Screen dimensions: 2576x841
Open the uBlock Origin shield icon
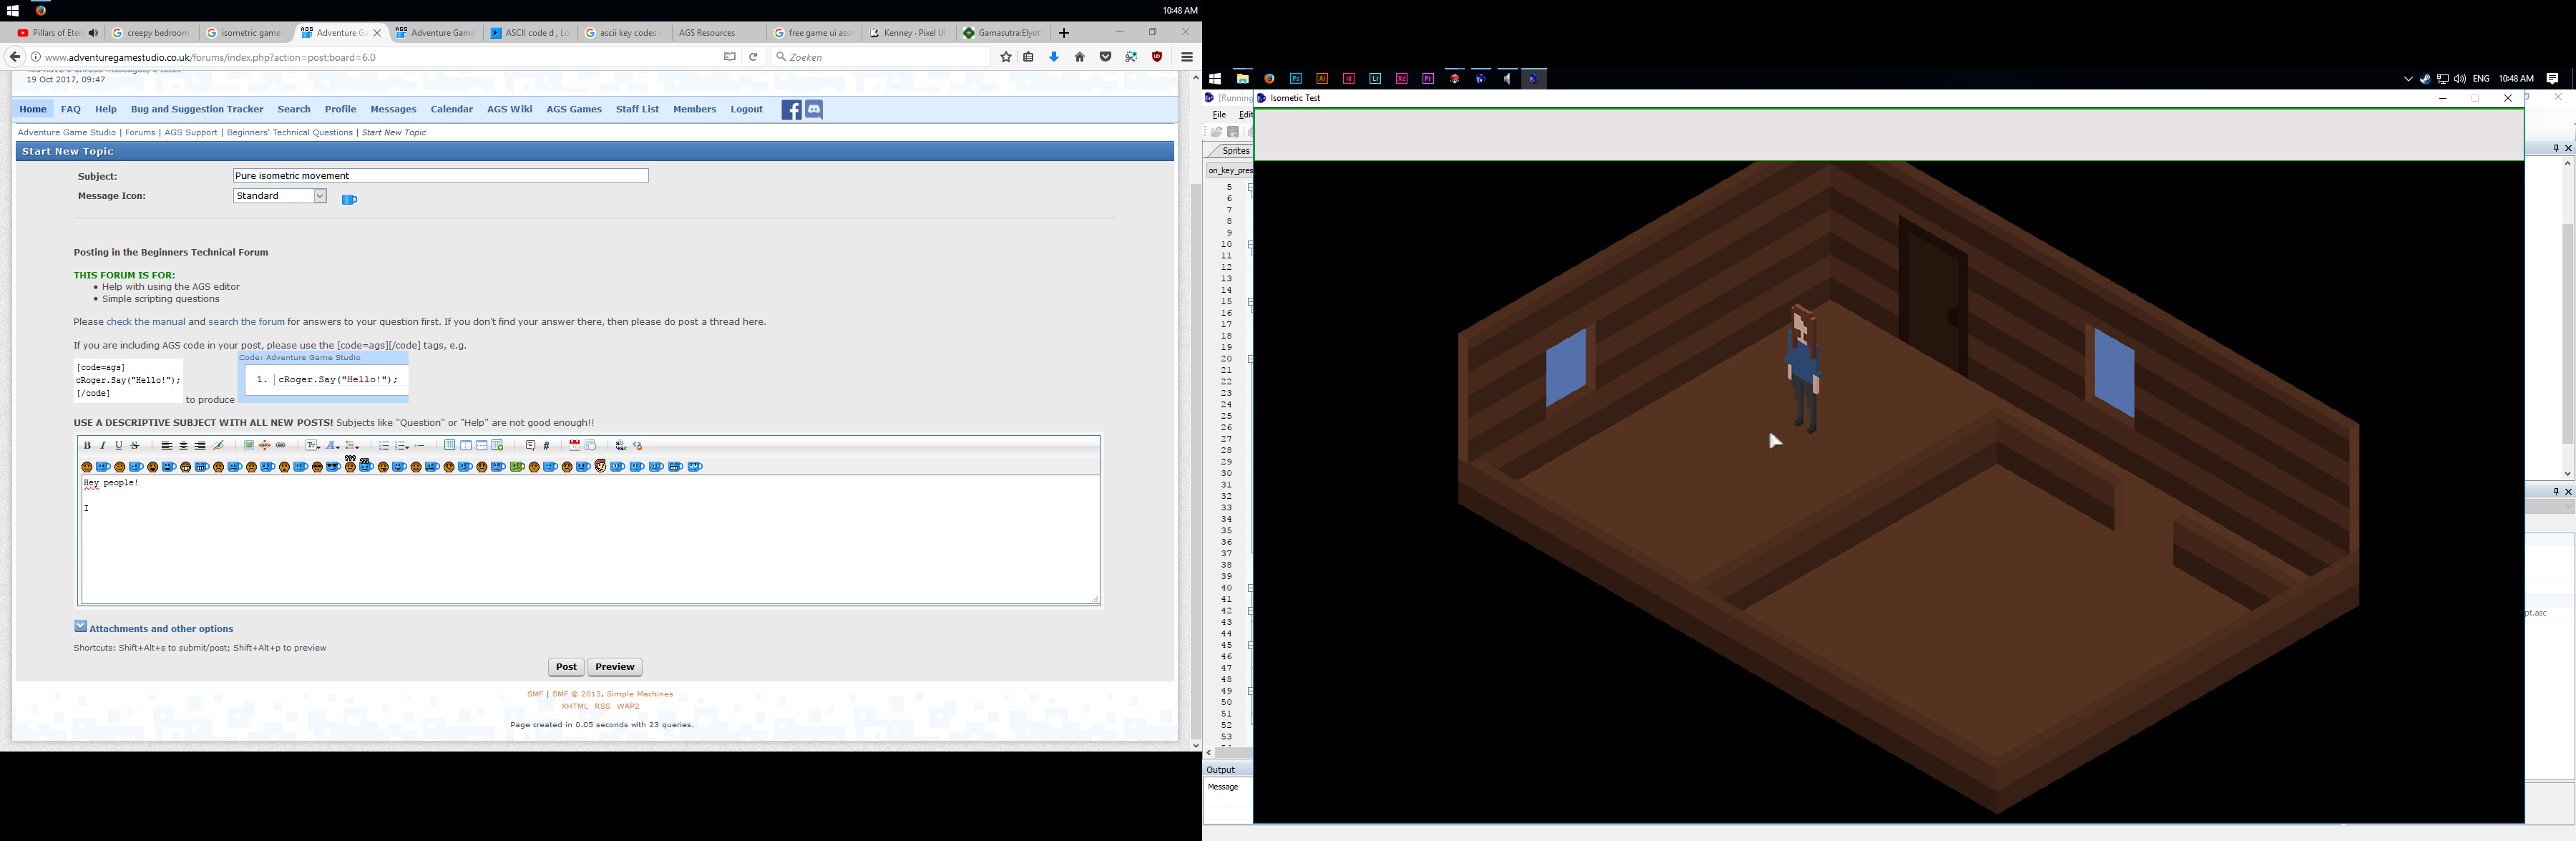1157,57
